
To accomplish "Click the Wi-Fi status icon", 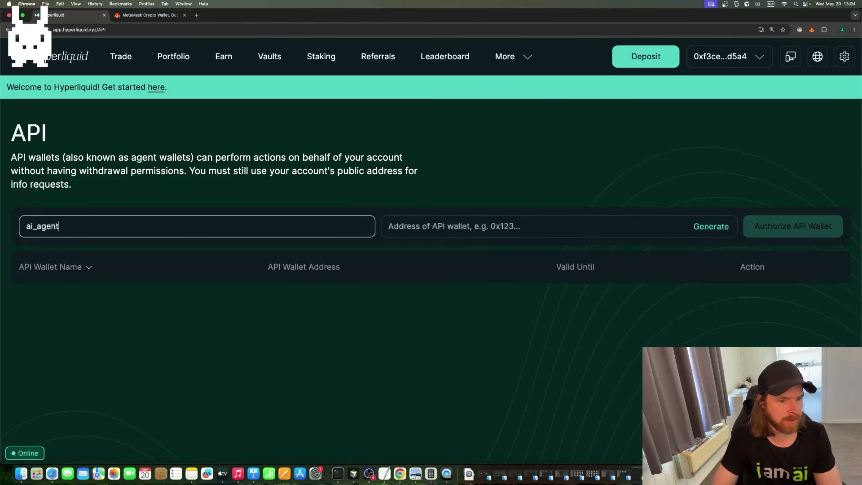I will (x=784, y=4).
